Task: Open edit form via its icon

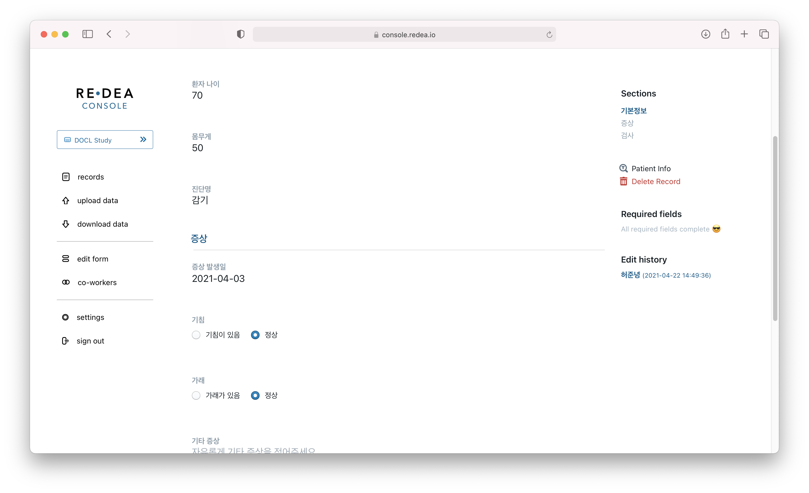Action: [x=66, y=259]
